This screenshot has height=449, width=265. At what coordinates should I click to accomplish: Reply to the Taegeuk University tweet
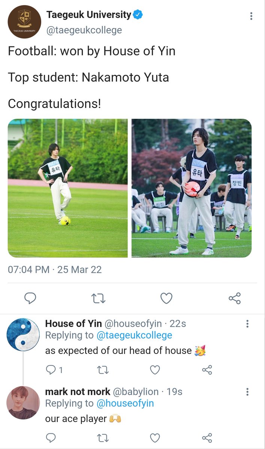pyautogui.click(x=30, y=298)
